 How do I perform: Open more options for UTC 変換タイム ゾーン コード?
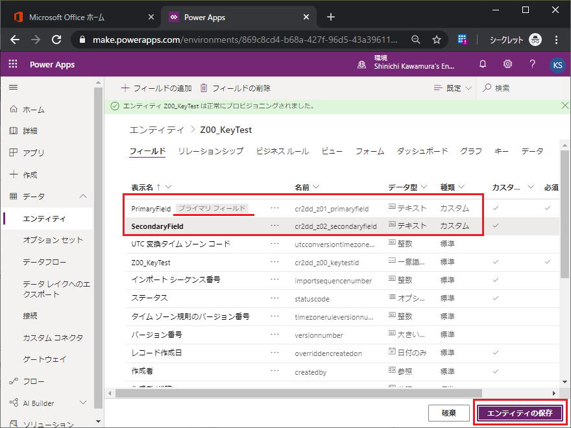pyautogui.click(x=275, y=244)
